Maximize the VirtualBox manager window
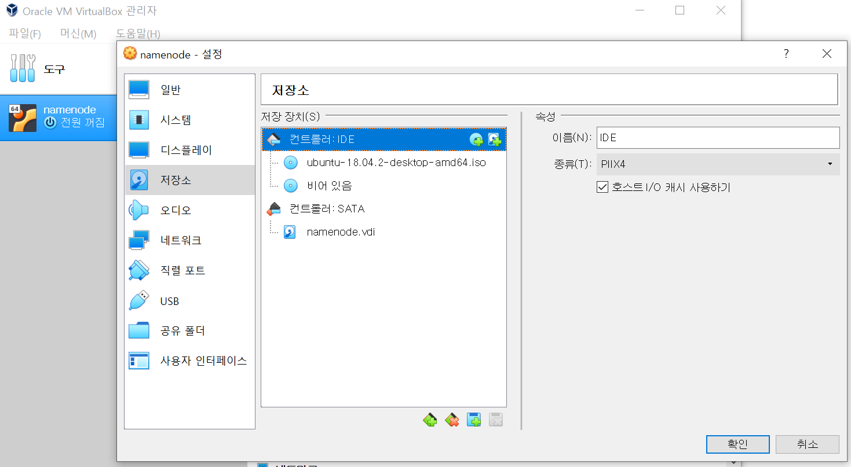 680,10
